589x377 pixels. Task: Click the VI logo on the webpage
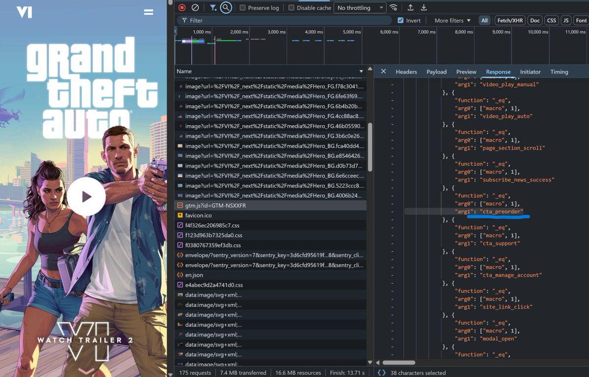point(24,12)
